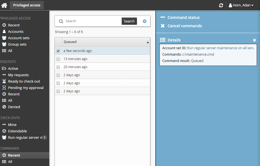Select Account sets in sidebar
This screenshot has height=166, width=260.
pos(19,38)
